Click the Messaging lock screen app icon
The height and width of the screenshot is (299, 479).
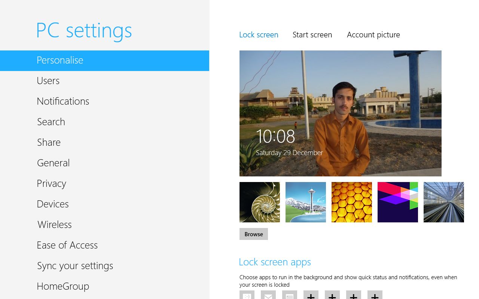point(247,295)
